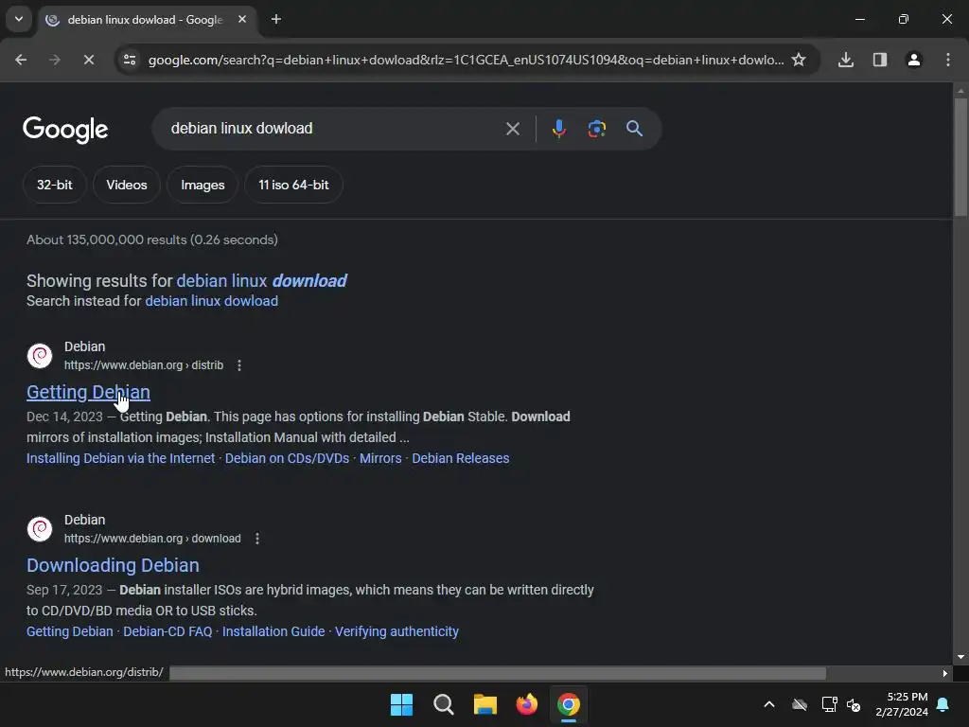Image resolution: width=969 pixels, height=727 pixels.
Task: Click the vertical scrollbar thumb
Action: [960, 157]
